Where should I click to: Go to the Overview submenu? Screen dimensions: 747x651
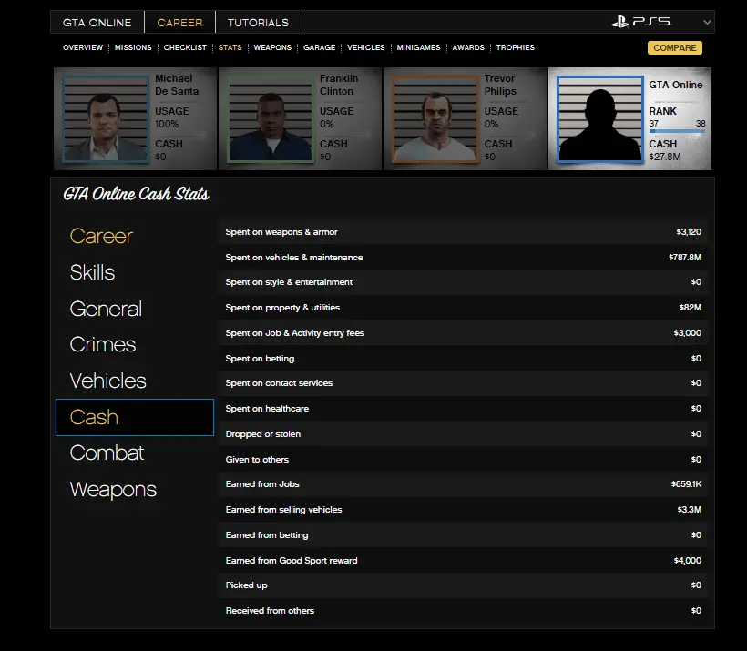[x=83, y=47]
